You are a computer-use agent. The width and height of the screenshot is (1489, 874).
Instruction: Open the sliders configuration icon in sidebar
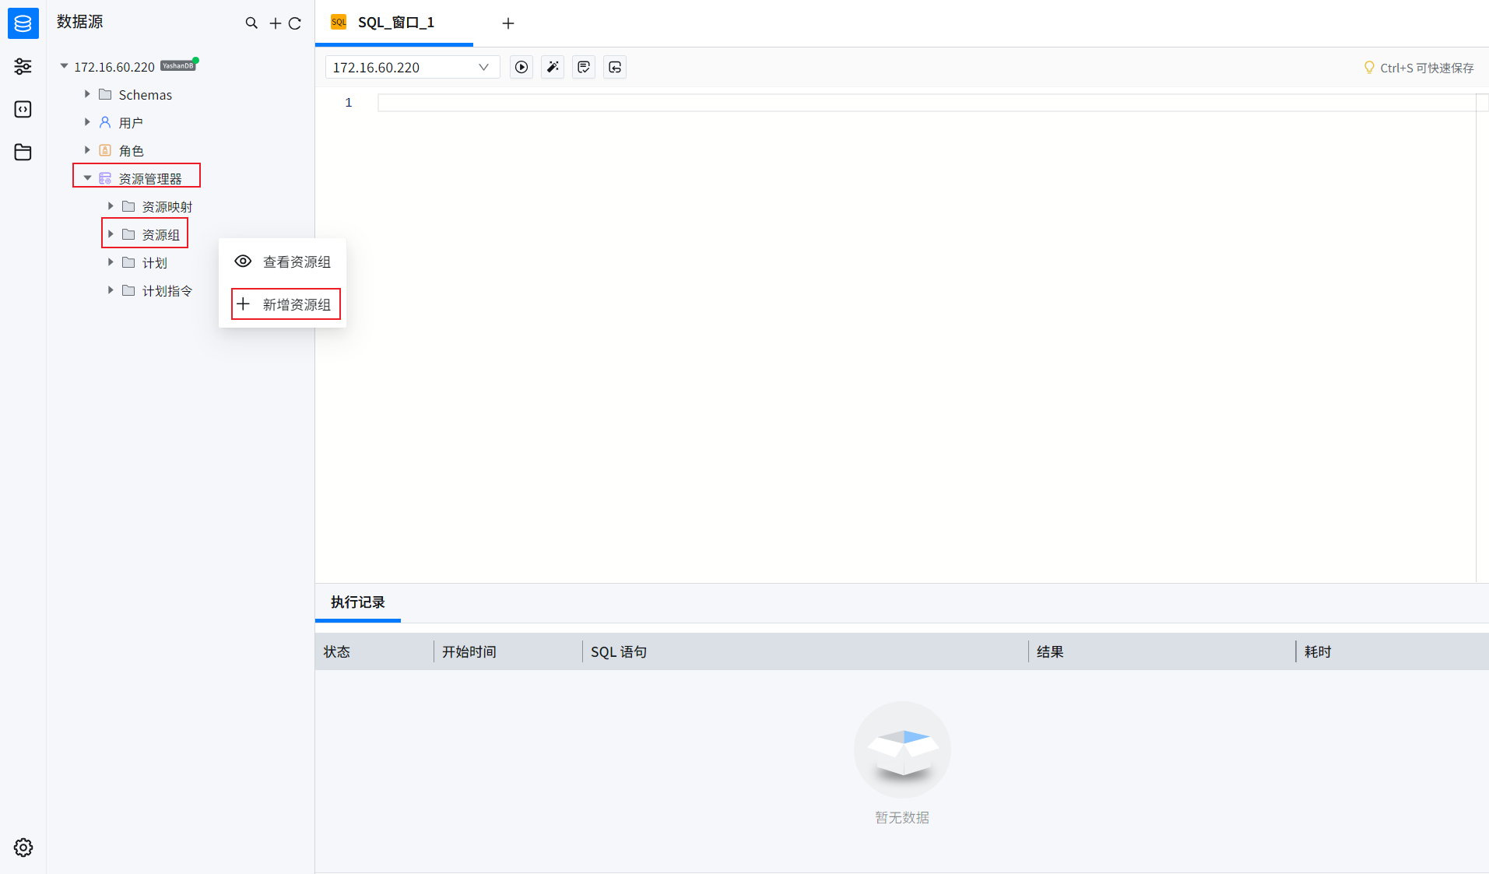[23, 66]
